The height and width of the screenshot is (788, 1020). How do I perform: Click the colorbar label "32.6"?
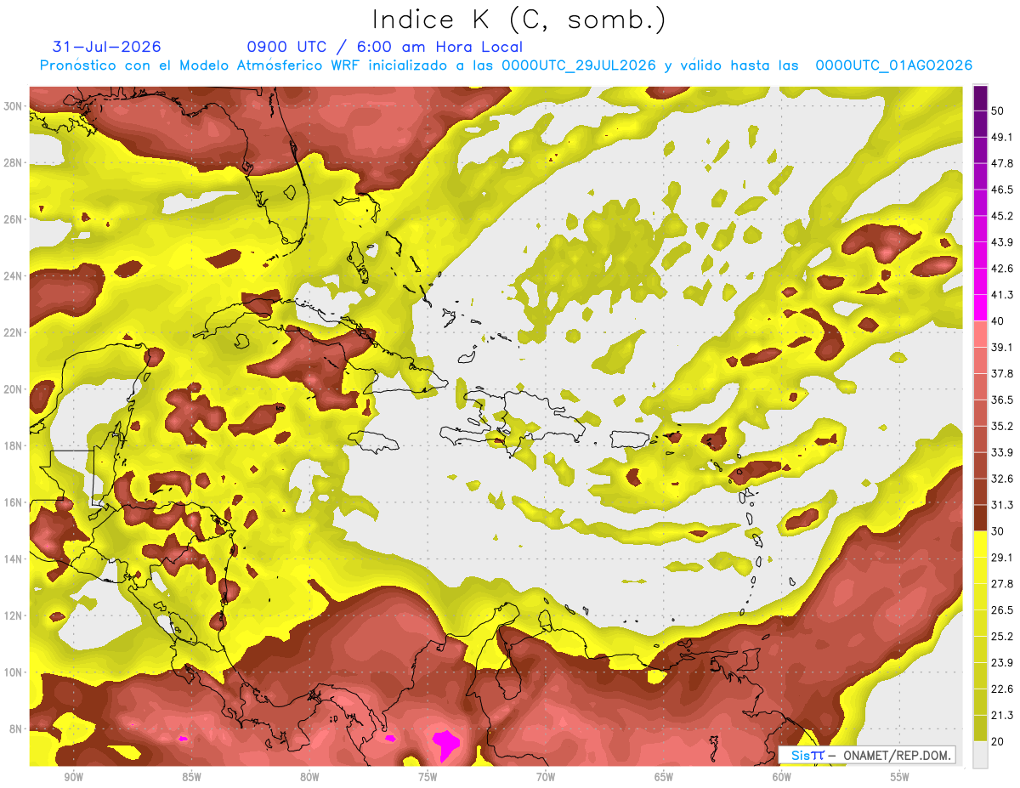click(x=1002, y=479)
